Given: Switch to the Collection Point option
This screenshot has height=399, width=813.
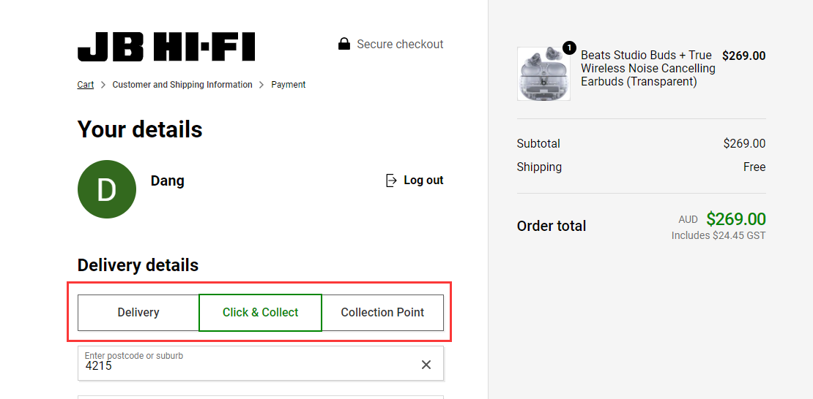Looking at the screenshot, I should (x=382, y=313).
